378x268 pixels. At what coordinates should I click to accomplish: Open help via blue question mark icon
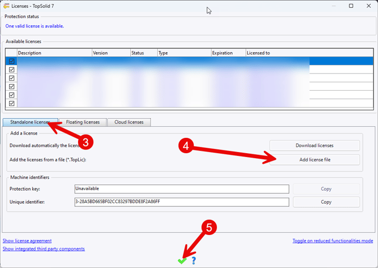(193, 260)
